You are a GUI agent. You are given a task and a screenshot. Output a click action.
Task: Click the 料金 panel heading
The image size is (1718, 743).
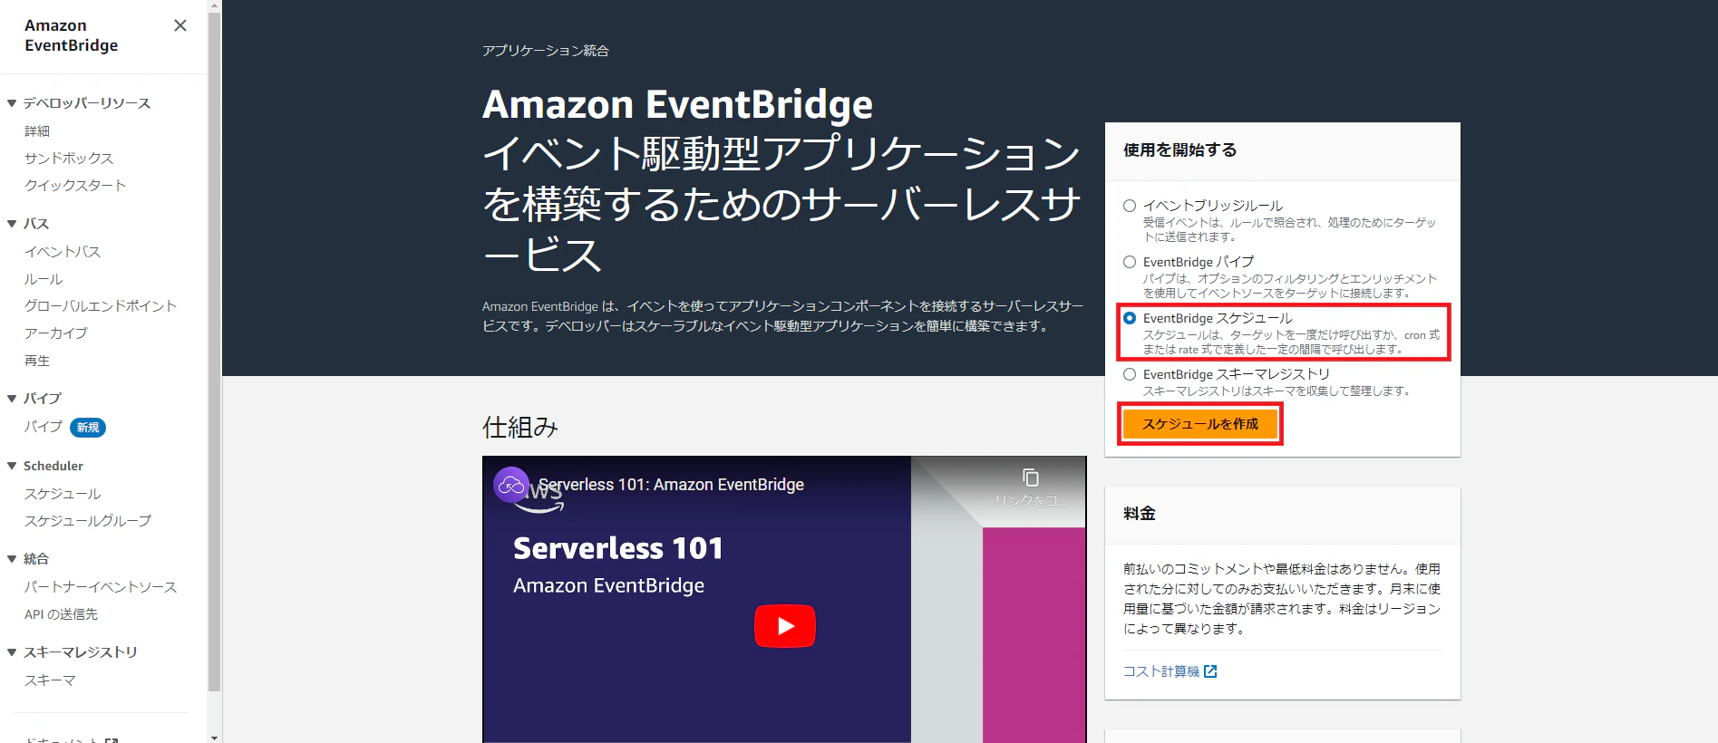point(1140,514)
